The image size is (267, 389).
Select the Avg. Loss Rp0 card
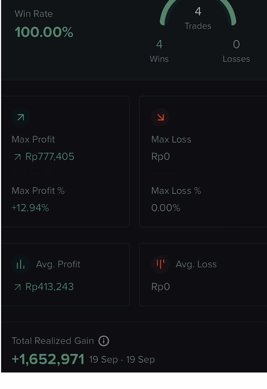203,275
